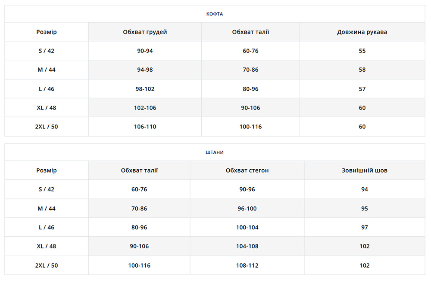This screenshot has width=431, height=281.
Task: Select hip measurement 96-100
Action: [247, 209]
